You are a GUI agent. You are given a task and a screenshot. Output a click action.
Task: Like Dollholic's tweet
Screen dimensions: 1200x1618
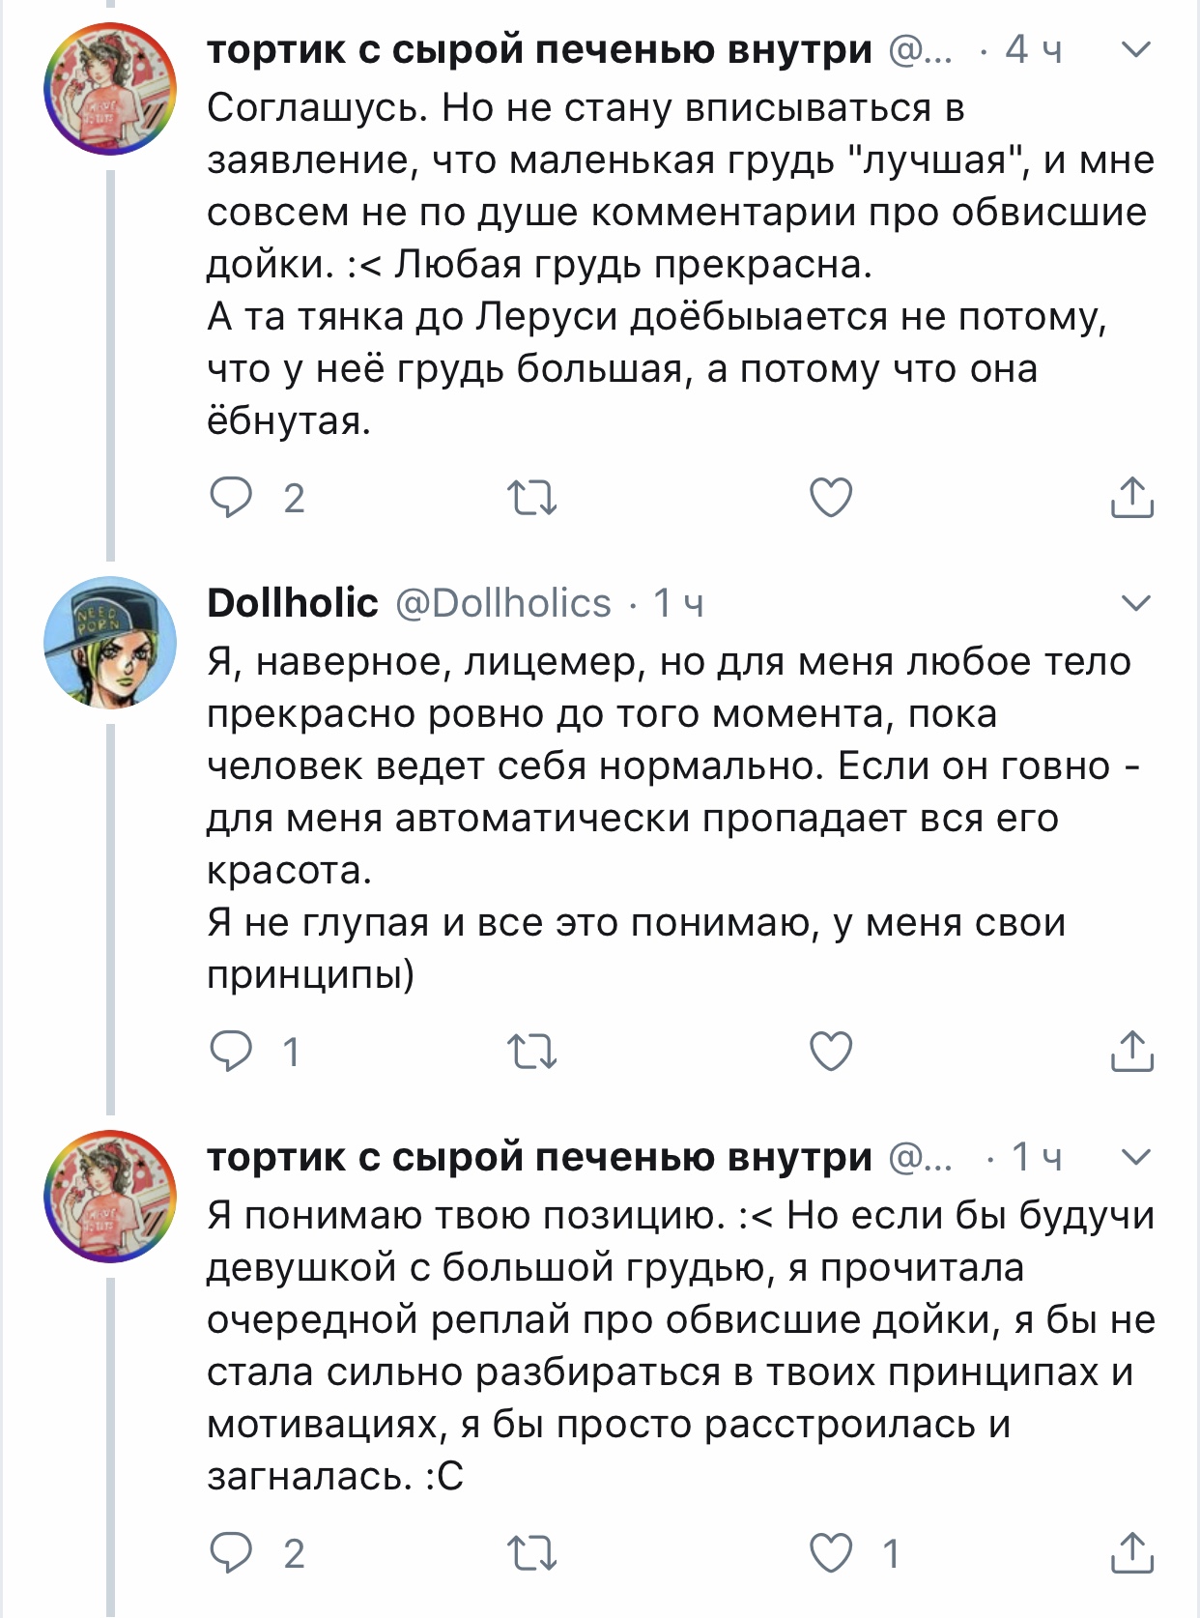[831, 1052]
